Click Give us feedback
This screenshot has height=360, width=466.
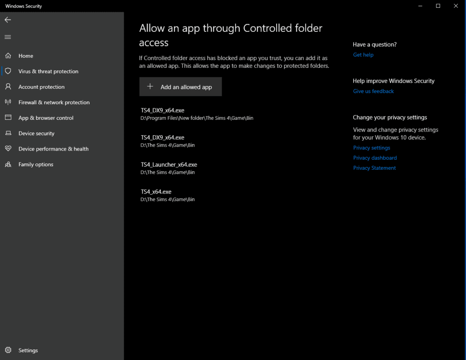(x=373, y=91)
